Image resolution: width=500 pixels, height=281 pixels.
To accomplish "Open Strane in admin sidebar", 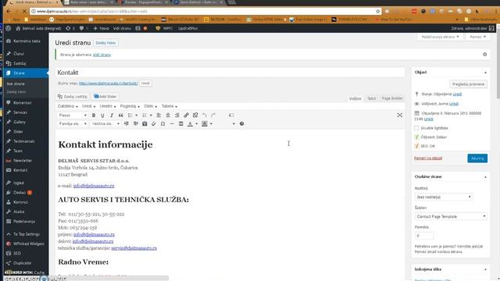I will coord(26,73).
